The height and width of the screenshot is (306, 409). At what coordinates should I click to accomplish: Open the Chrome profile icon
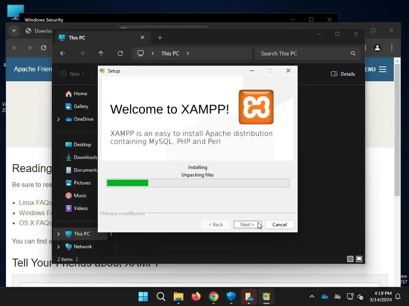point(377,48)
